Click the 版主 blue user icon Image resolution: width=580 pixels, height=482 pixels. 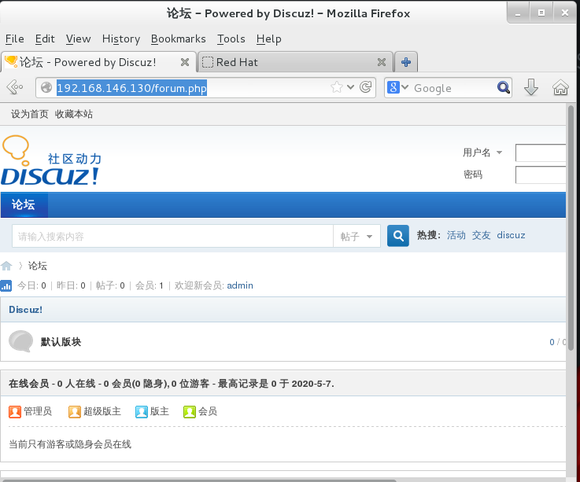[142, 412]
